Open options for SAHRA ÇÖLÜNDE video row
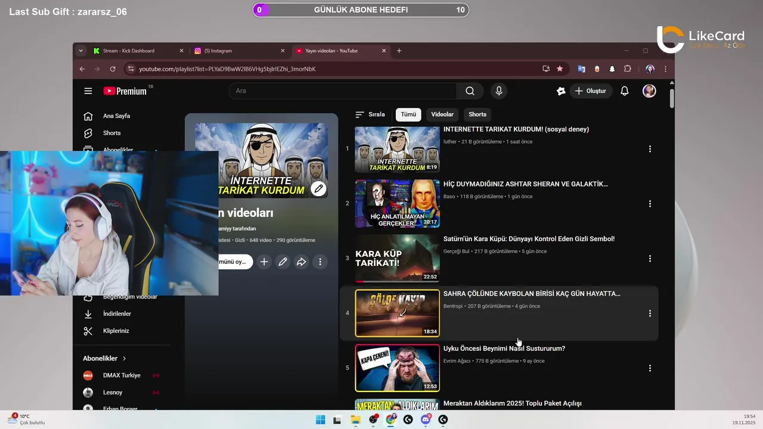The height and width of the screenshot is (429, 763). pos(650,313)
